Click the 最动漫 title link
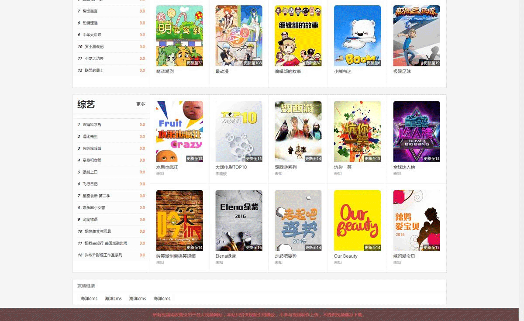The image size is (524, 321). point(222,71)
